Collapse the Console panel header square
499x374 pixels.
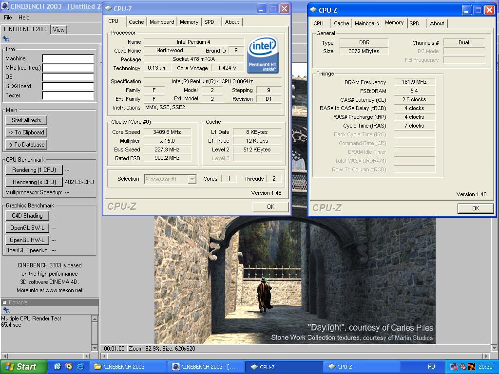tap(4, 302)
